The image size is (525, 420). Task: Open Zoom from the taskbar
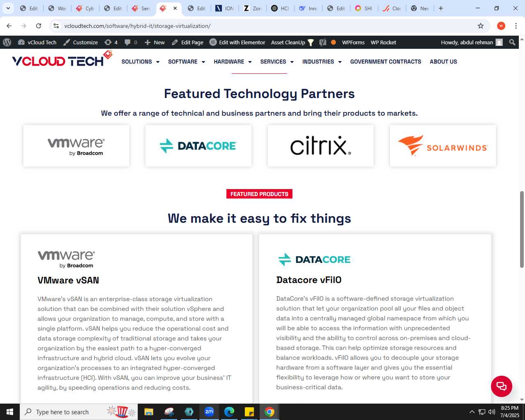209,412
